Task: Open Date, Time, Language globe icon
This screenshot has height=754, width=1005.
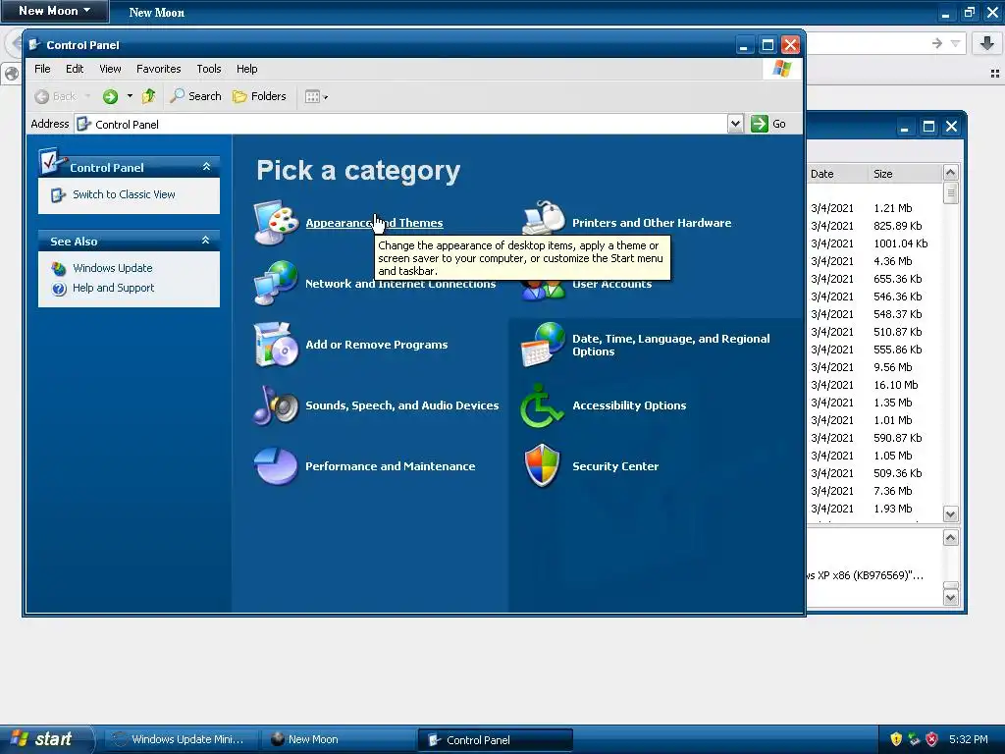Action: tap(544, 345)
